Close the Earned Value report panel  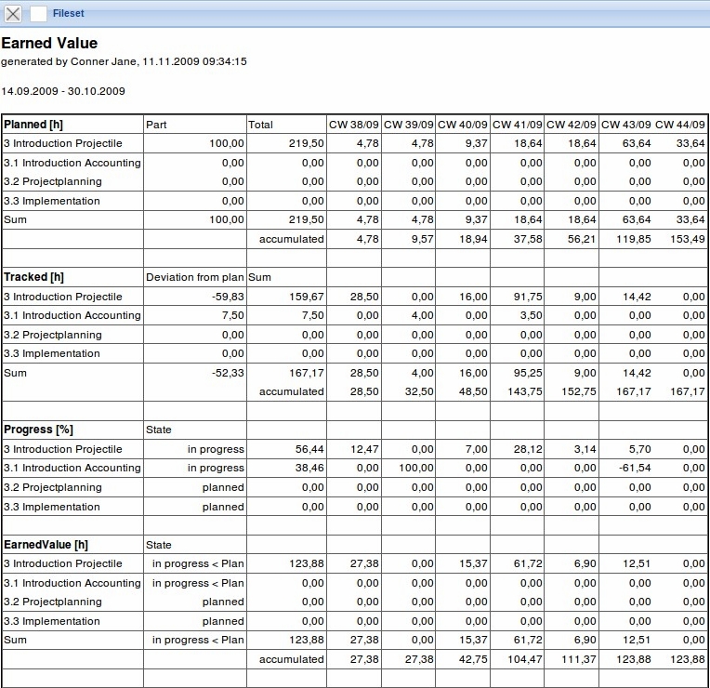click(14, 14)
